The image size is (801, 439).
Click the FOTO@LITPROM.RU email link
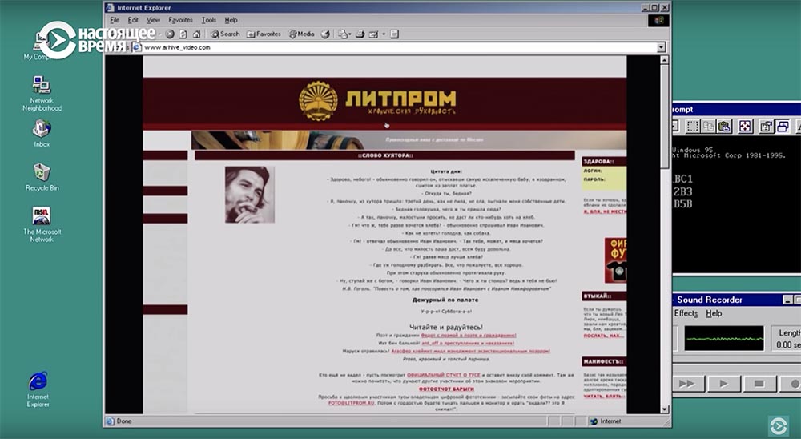tap(352, 403)
